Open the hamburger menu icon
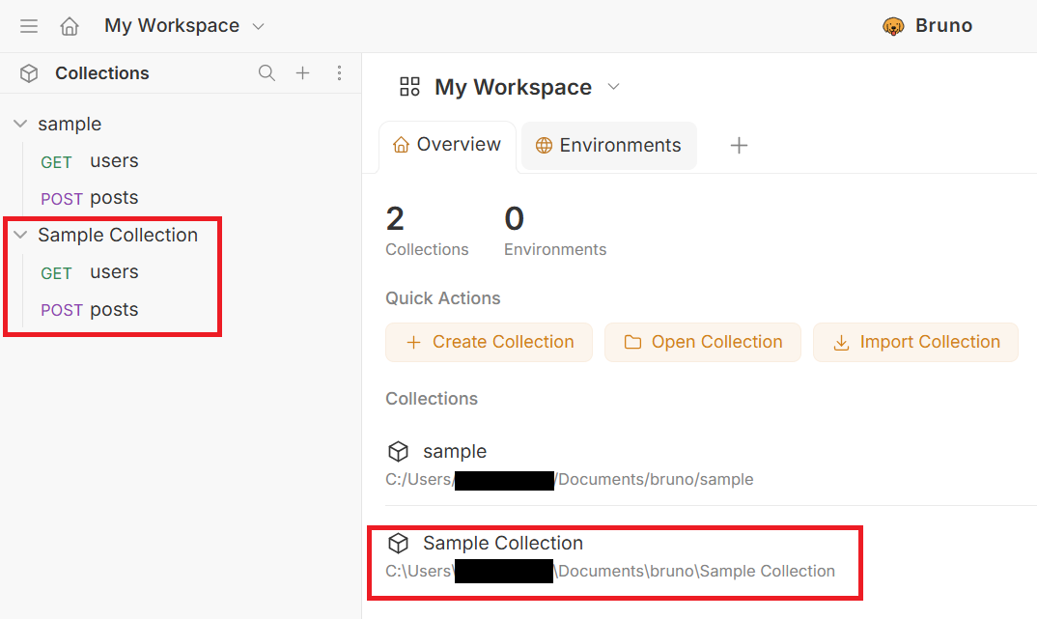Viewport: 1037px width, 619px height. pyautogui.click(x=29, y=26)
